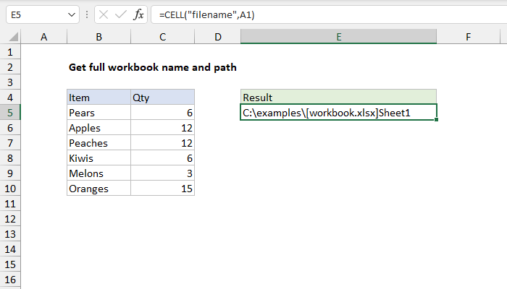Select row 12 header
Viewport: 507px width, 289px height.
coord(10,219)
